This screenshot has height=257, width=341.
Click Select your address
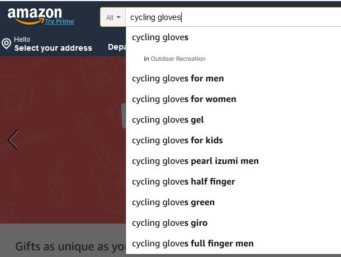[x=53, y=48]
